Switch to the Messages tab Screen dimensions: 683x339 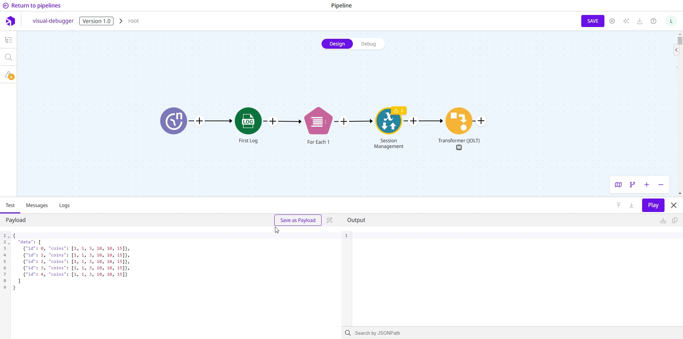point(37,205)
